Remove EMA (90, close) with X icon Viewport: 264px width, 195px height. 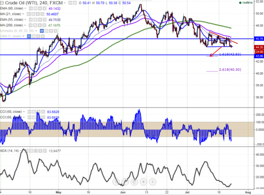click(x=45, y=8)
